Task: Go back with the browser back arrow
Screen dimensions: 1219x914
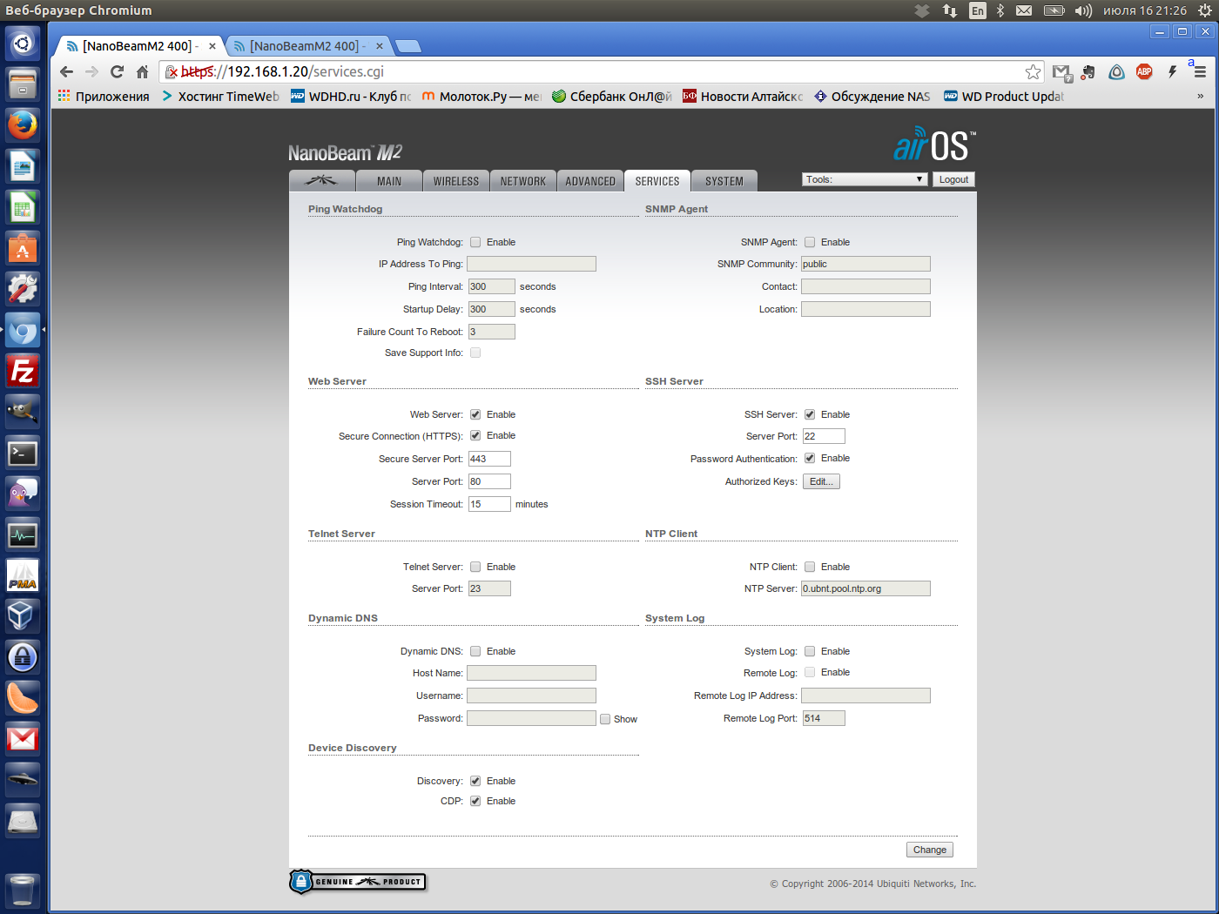Action: [x=67, y=71]
